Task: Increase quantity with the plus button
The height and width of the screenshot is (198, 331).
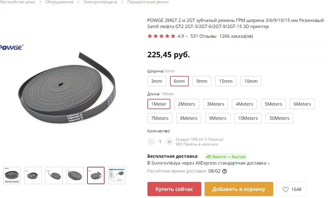Action: pos(169,142)
